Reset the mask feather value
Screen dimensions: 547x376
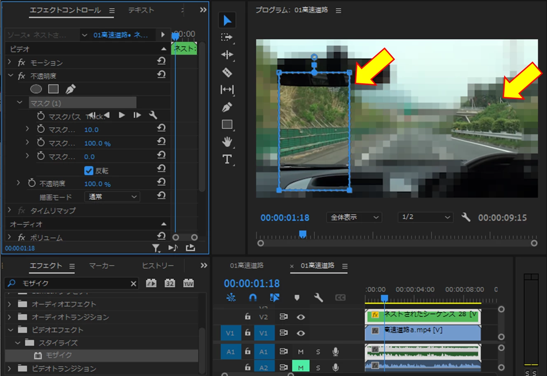161,128
